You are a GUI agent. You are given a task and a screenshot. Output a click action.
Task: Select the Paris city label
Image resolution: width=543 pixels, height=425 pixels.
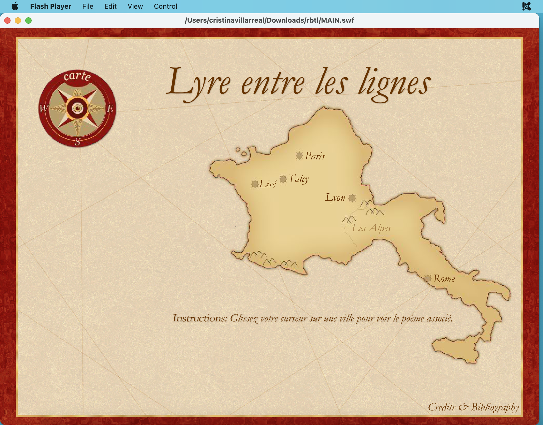315,156
